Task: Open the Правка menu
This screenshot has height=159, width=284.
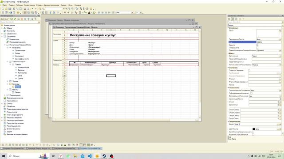Action: coord(12,5)
